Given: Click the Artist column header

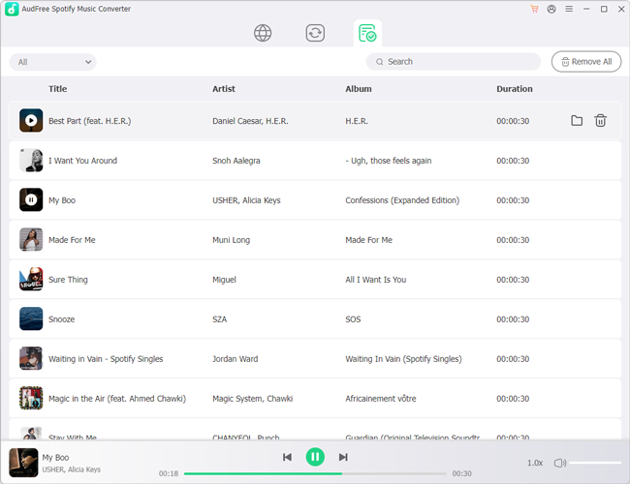Looking at the screenshot, I should 224,89.
